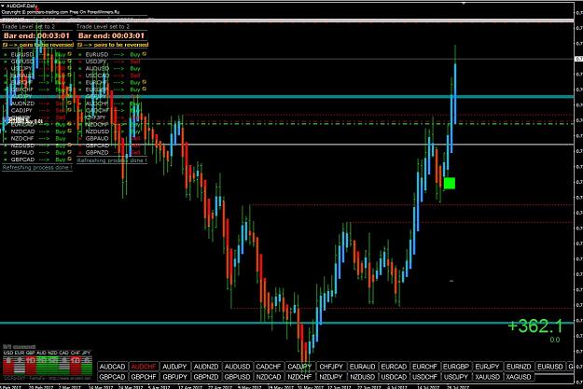The height and width of the screenshot is (389, 583).
Task: Click reversal icon on left-panel GBPAUD row
Action: (70, 152)
